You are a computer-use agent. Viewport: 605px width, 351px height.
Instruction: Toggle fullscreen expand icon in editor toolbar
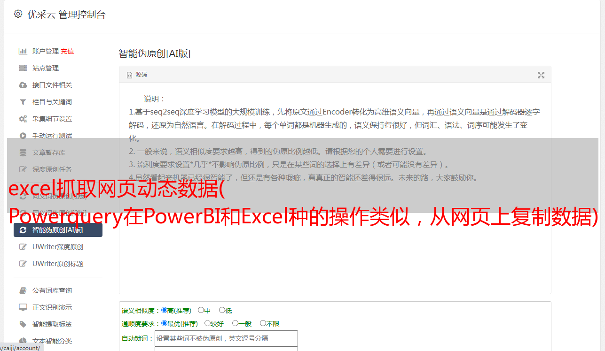[x=541, y=75]
